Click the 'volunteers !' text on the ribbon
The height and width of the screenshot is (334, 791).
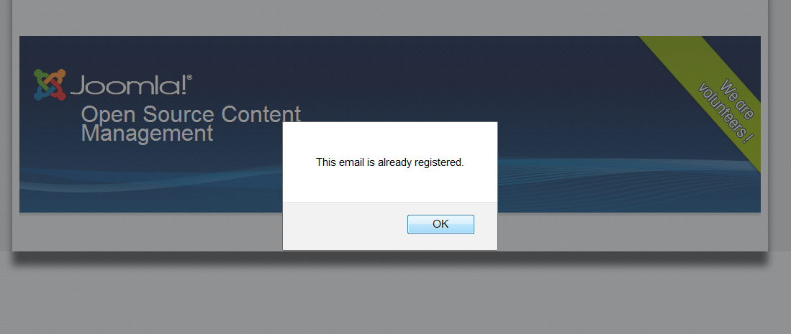(724, 113)
